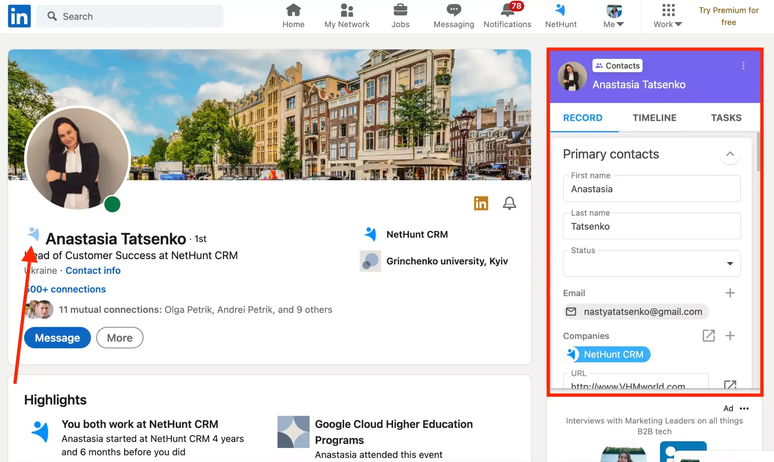This screenshot has height=462, width=774.
Task: View the 11 mutual connections link
Action: coord(195,310)
